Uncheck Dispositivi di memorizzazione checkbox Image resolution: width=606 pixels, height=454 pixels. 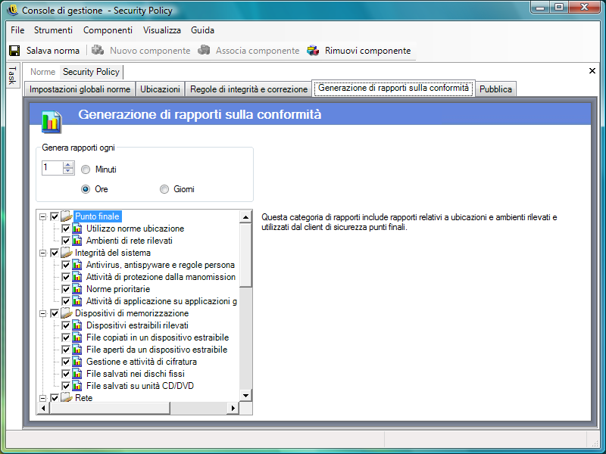click(x=55, y=313)
